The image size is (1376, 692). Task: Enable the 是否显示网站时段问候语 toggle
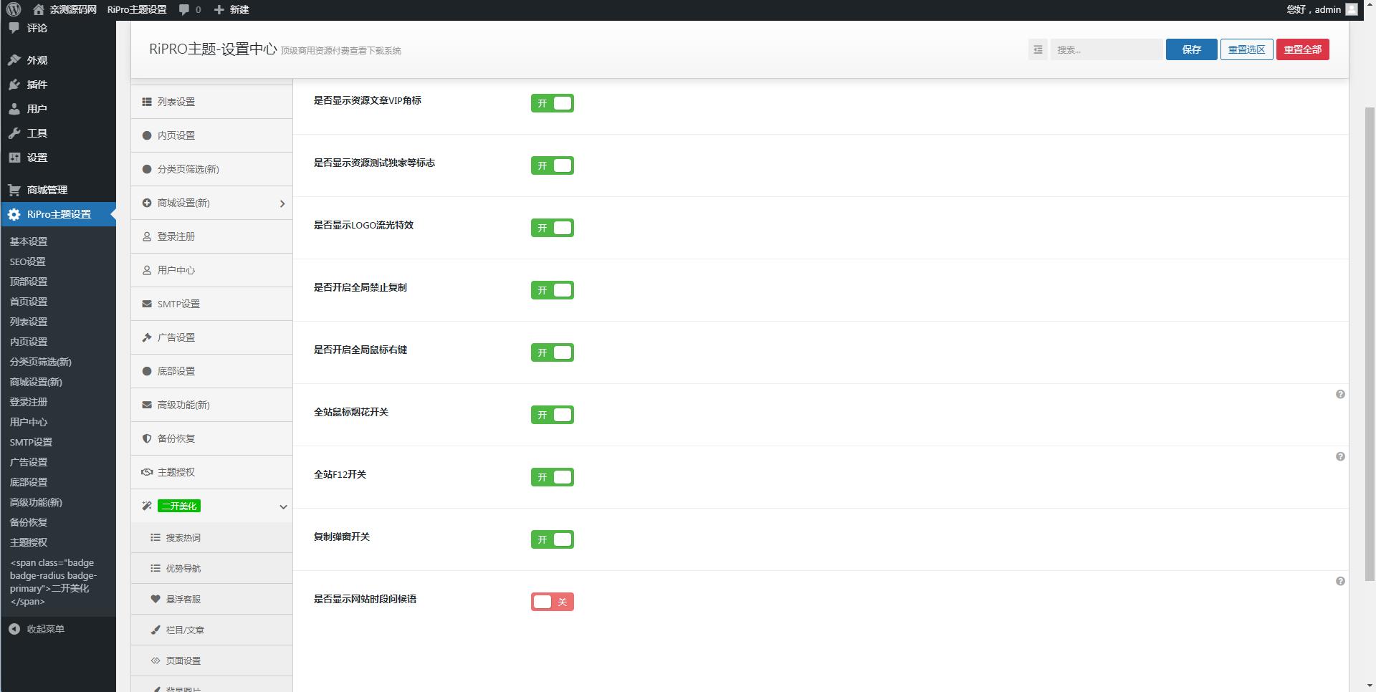pyautogui.click(x=552, y=602)
